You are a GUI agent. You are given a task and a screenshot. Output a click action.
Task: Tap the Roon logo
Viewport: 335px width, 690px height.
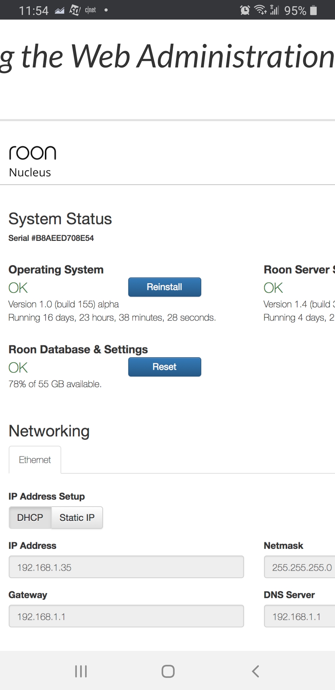coord(33,153)
